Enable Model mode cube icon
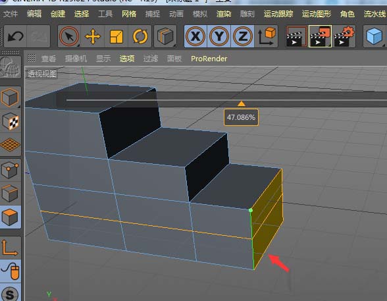The image size is (387, 301). [11, 97]
